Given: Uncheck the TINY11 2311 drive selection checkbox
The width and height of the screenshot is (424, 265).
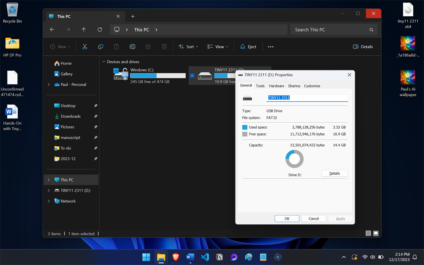Looking at the screenshot, I should click(x=192, y=76).
